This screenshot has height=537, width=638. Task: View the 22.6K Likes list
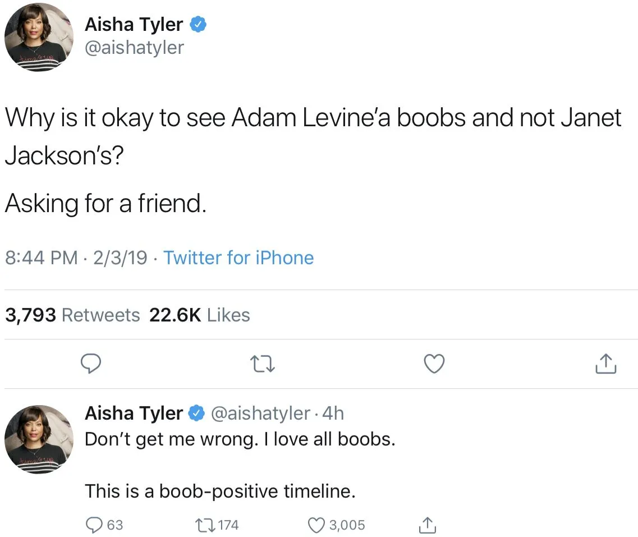tap(199, 315)
